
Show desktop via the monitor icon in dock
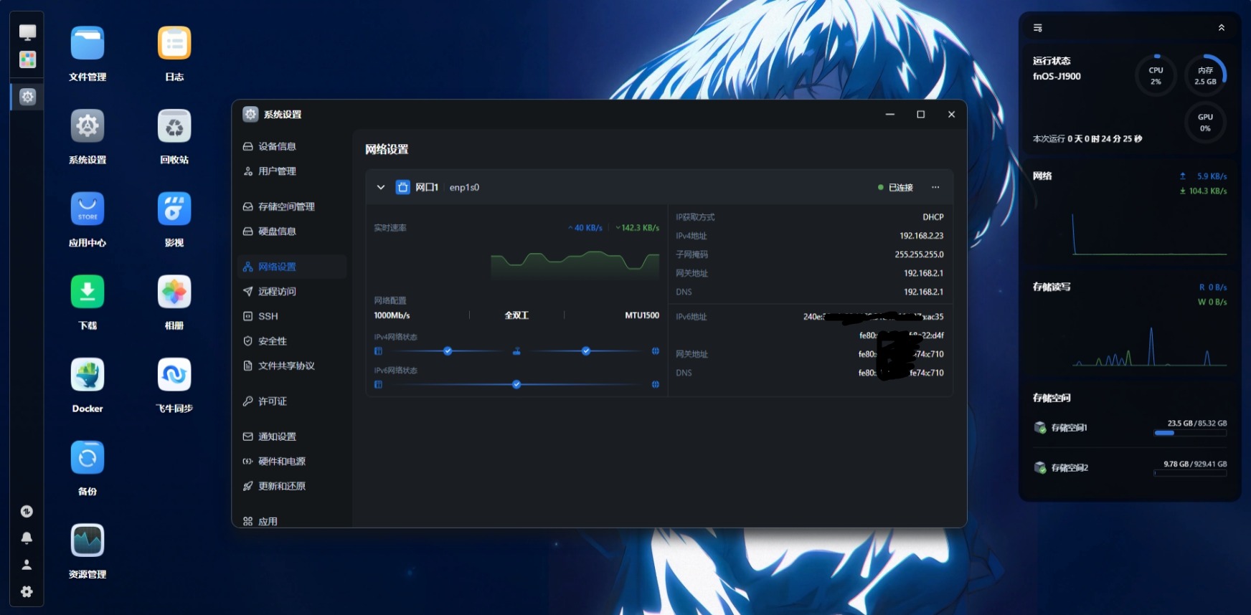27,32
